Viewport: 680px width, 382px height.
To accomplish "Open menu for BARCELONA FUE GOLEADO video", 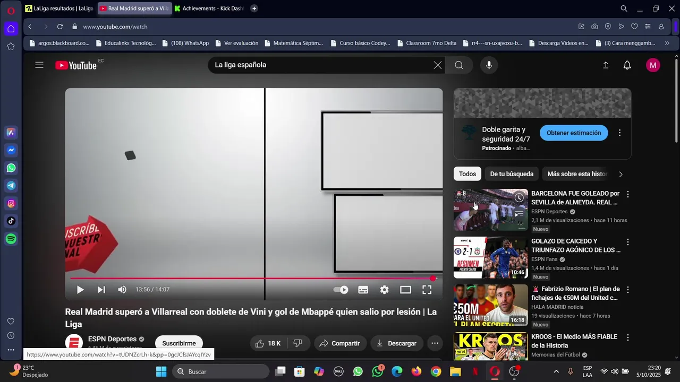I will pos(628,195).
